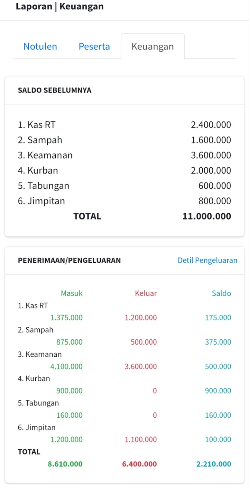Click the green Masuk column header
Screen dimensions: 249x488
pos(72,293)
